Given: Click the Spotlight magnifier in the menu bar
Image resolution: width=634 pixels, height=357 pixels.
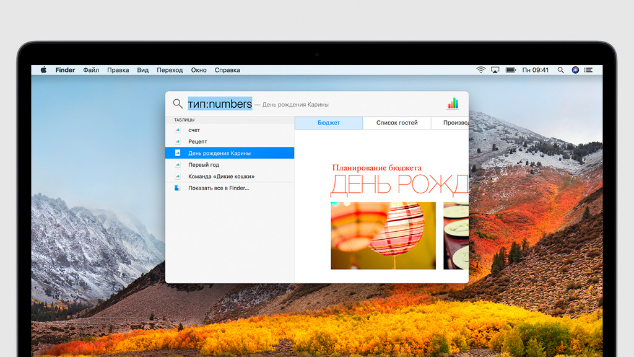Looking at the screenshot, I should (560, 70).
